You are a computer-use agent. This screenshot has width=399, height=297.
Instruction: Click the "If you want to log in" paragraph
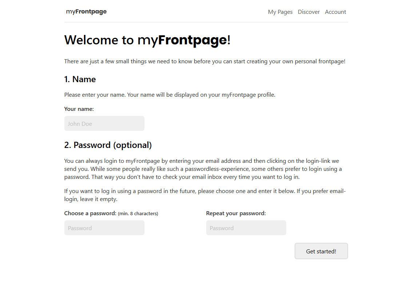205,195
